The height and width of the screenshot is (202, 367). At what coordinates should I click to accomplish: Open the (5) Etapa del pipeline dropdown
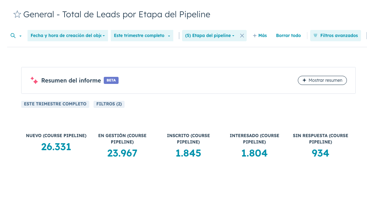[x=210, y=36]
